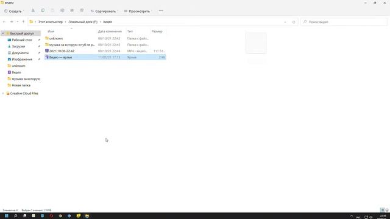Image resolution: width=390 pixels, height=219 pixels.
Task: Click the Cut scissors icon
Action: pos(33,11)
